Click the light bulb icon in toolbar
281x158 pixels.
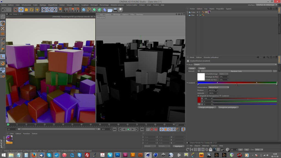pos(120,10)
